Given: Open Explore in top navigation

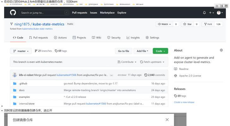Looking at the screenshot, I should click(122, 13).
